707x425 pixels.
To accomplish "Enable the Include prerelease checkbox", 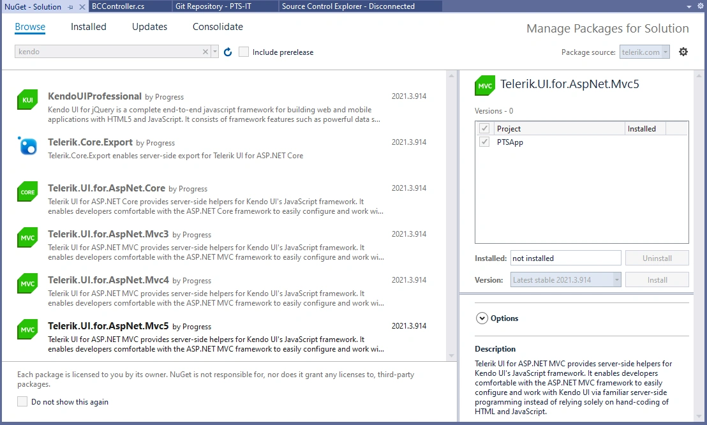I will tap(244, 52).
